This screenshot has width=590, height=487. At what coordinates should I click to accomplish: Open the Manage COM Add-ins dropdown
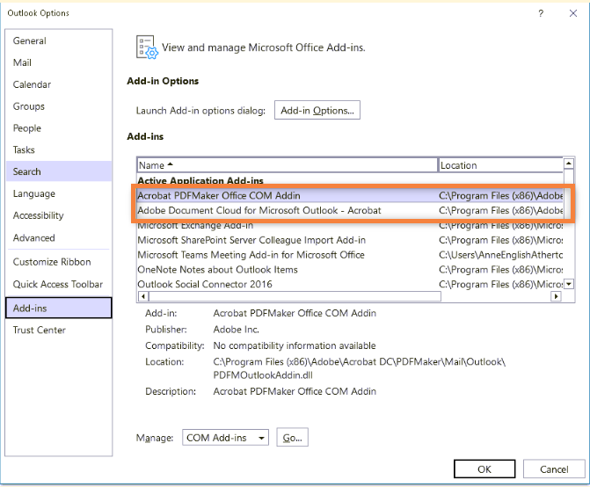pos(225,438)
